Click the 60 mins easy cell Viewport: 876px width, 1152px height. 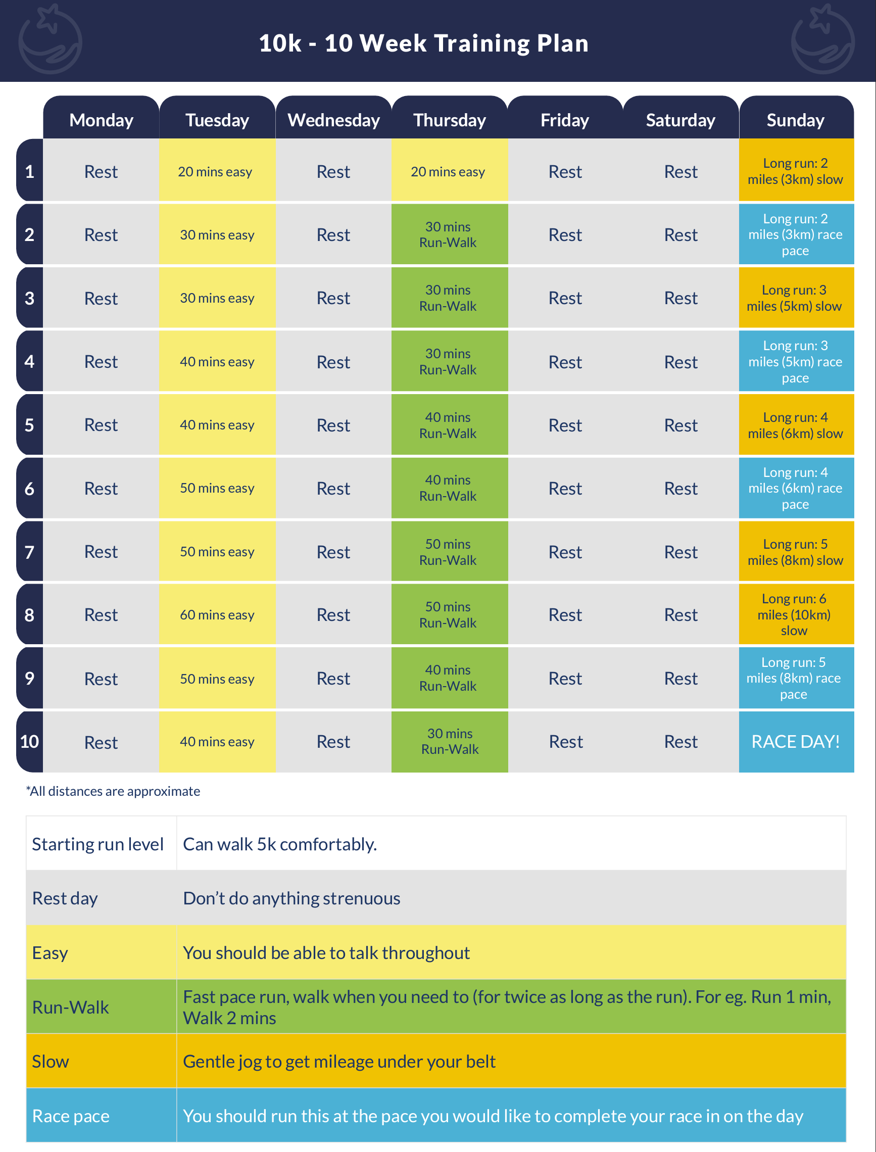point(217,614)
